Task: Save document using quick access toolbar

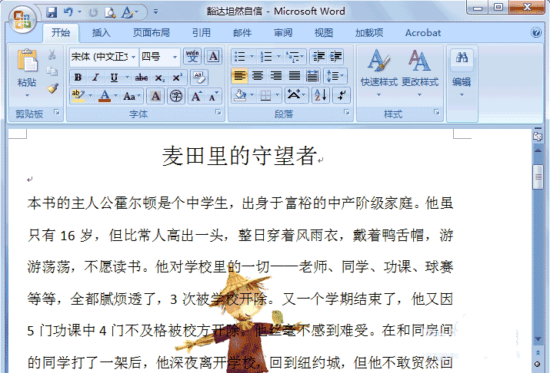Action: click(x=52, y=12)
